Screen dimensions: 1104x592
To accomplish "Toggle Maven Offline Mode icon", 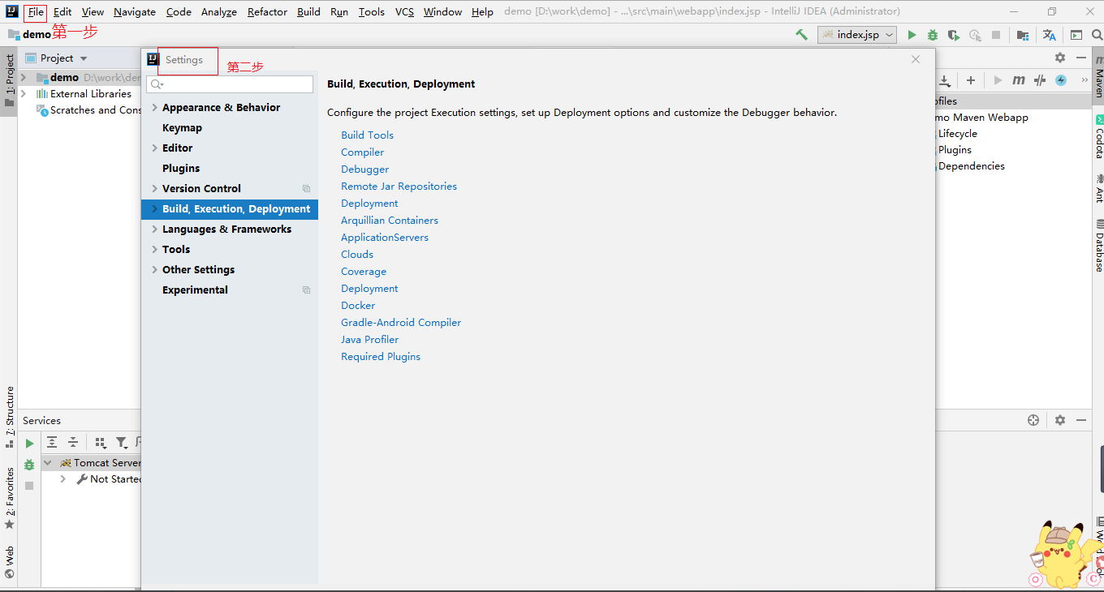I will (x=1039, y=80).
